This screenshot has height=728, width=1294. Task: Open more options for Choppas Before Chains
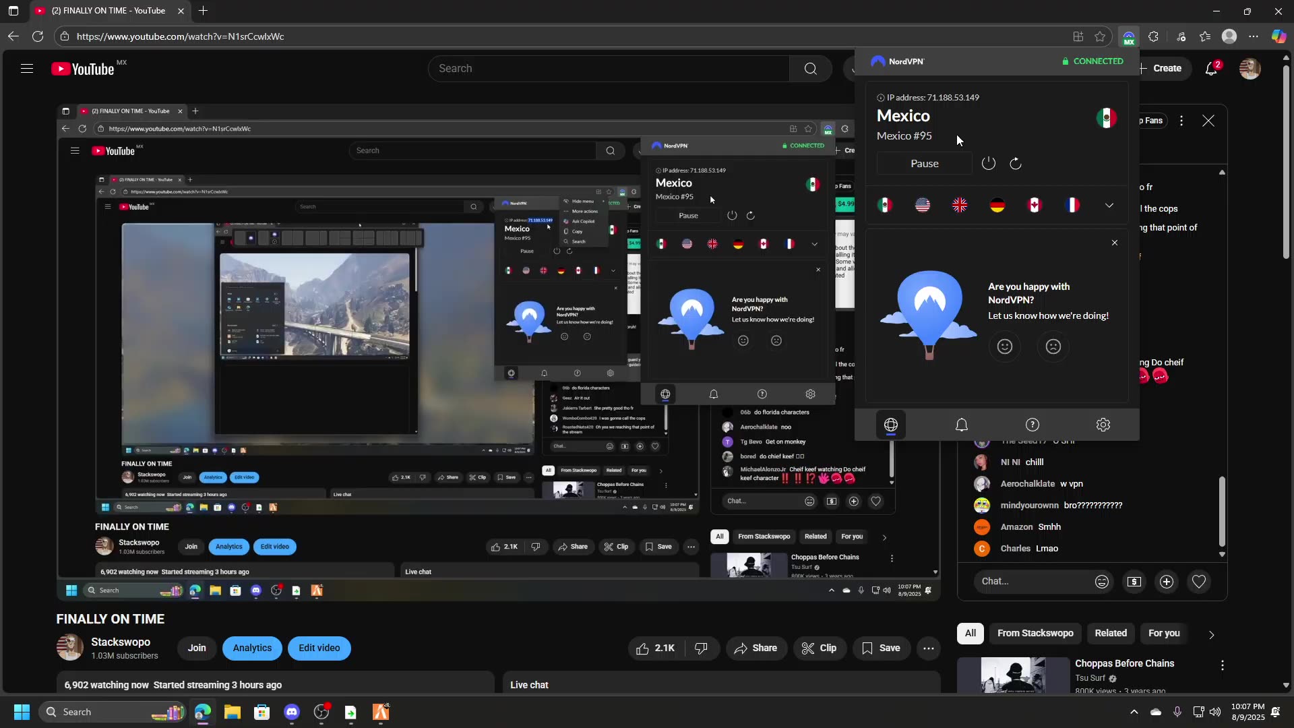pyautogui.click(x=1223, y=665)
